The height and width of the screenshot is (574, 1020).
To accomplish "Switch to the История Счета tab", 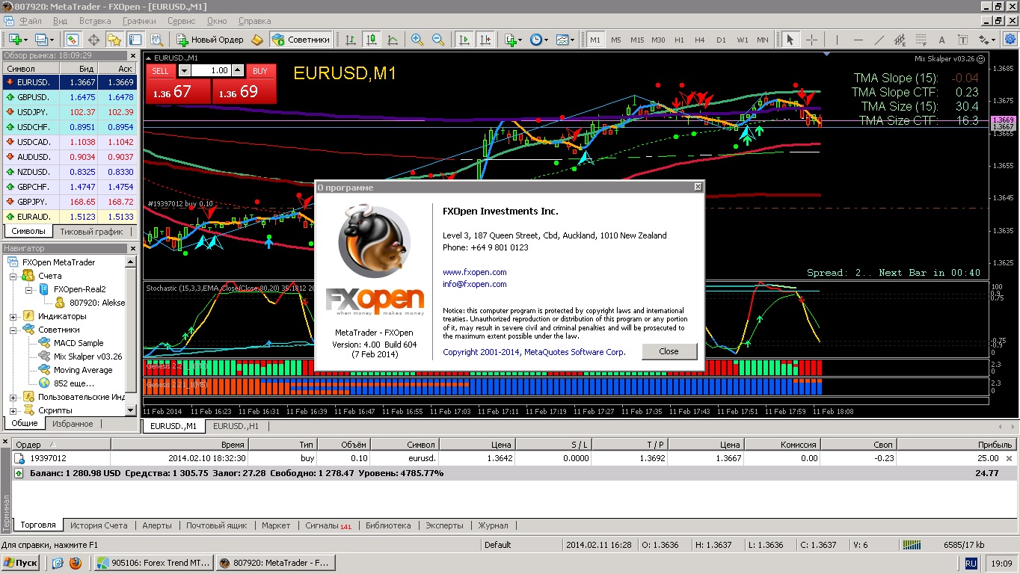I will click(x=99, y=525).
